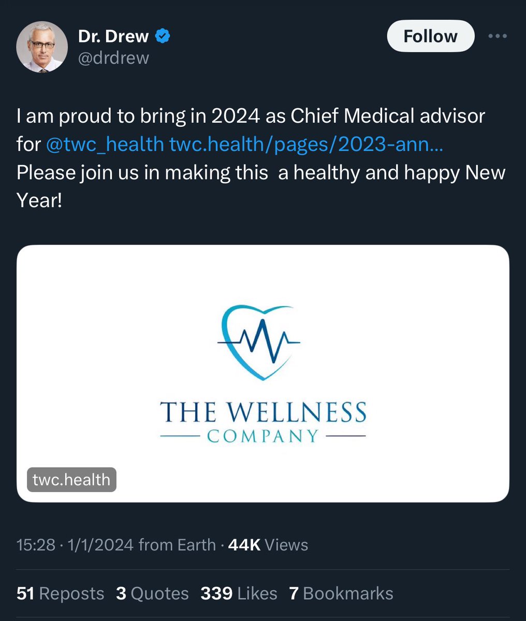Click The Wellness Company link card
Screen dimensions: 526x621
coord(263,374)
